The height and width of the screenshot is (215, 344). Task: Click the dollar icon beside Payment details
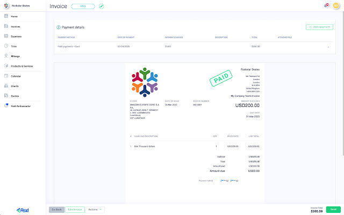point(59,27)
